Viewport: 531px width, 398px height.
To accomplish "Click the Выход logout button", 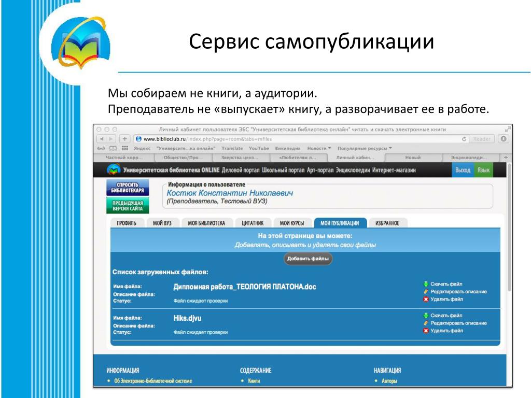I will coord(463,170).
